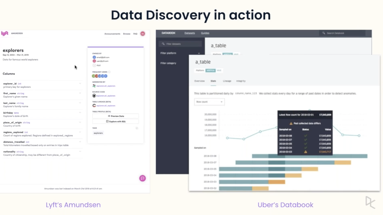The width and height of the screenshot is (383, 215).
Task: Open the user@lyft.com owner link
Action: click(x=103, y=61)
